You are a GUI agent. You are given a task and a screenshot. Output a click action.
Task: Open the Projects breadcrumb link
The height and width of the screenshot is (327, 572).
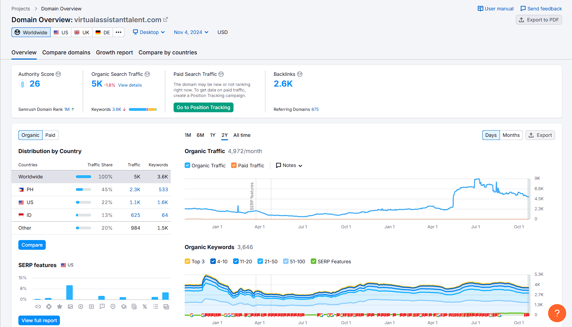click(x=21, y=9)
